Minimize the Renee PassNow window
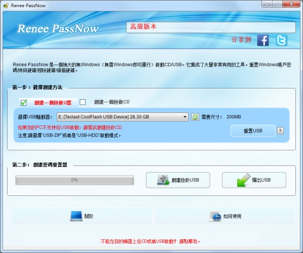The image size is (303, 253). (267, 4)
